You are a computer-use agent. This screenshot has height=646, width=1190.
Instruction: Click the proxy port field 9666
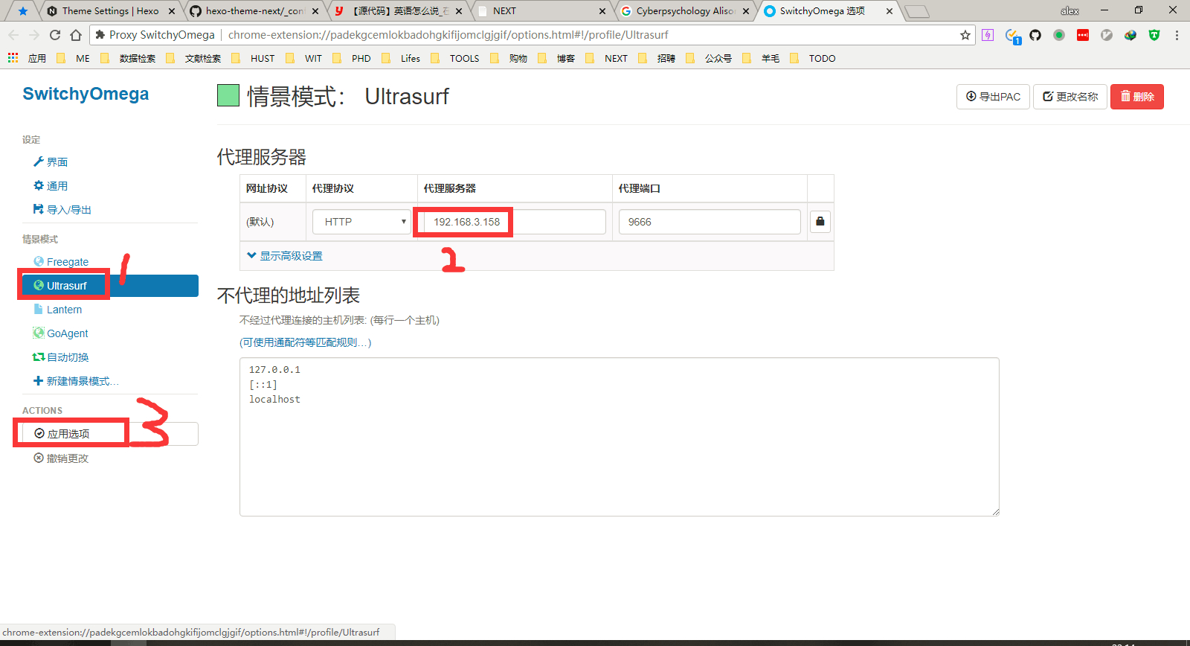coord(710,222)
